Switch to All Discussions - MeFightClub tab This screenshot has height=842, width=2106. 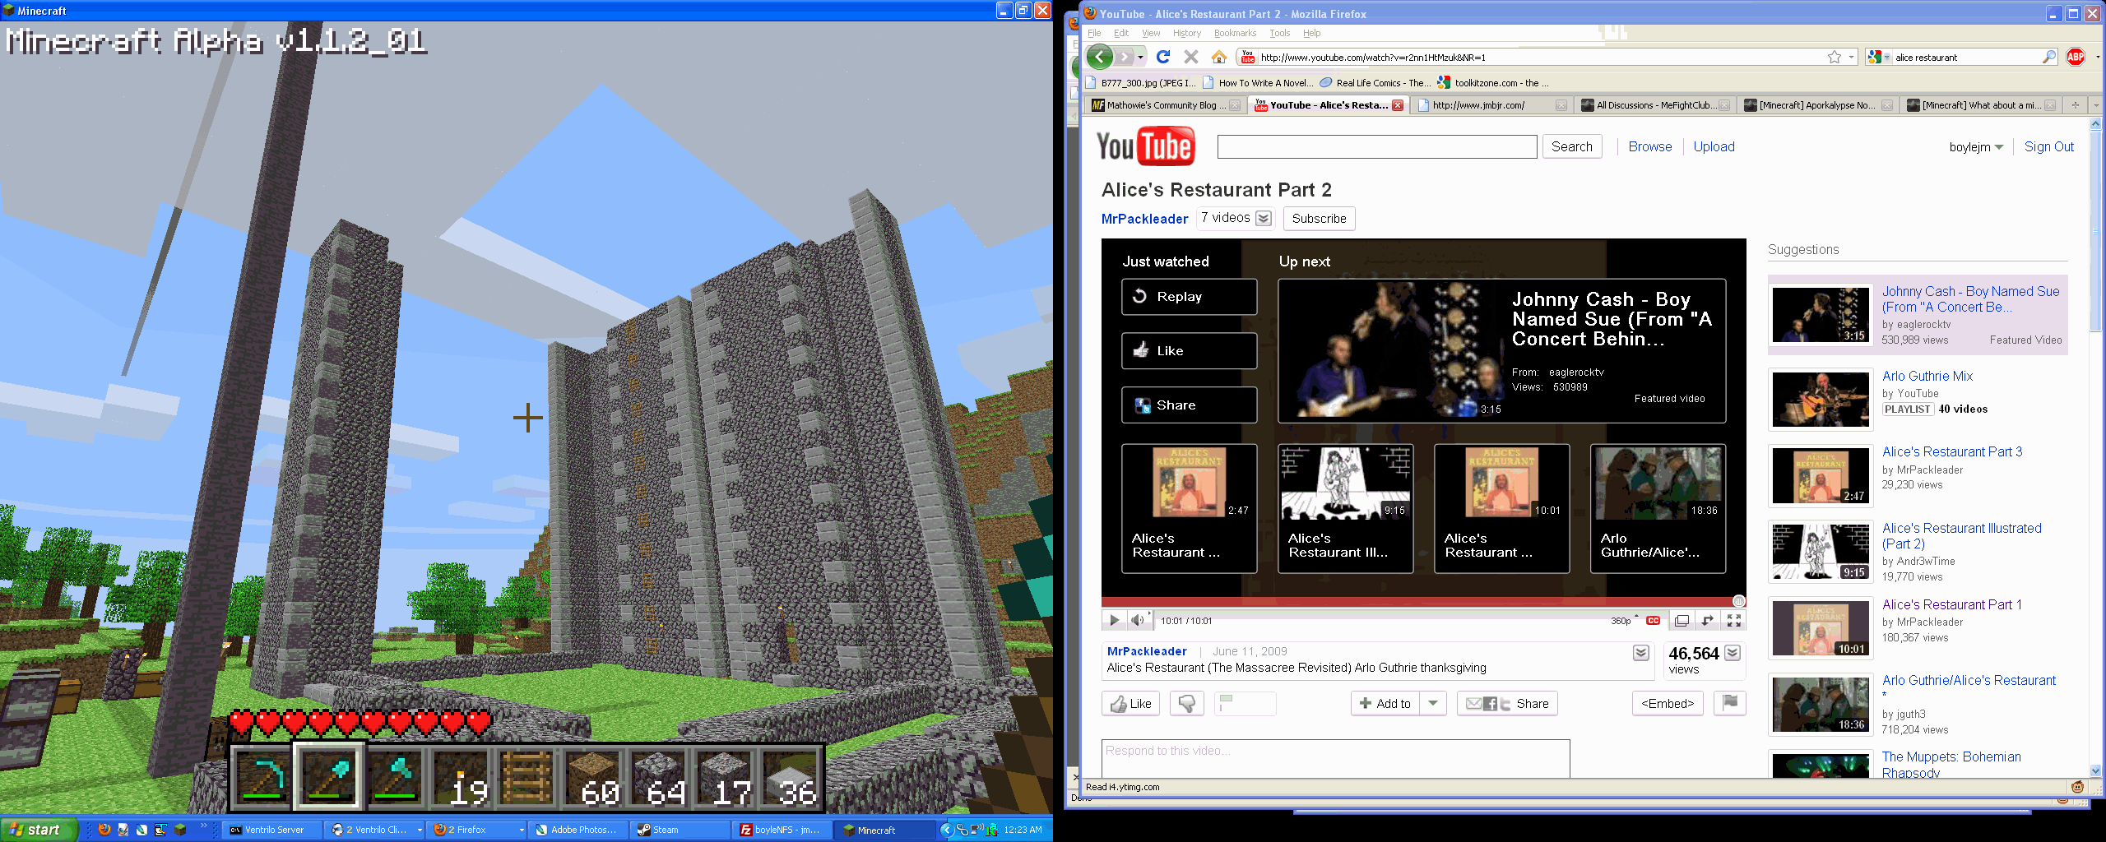[1654, 105]
